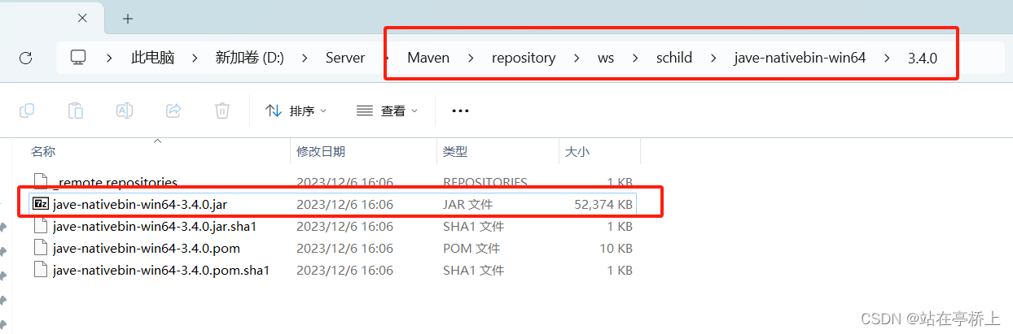Viewport: 1013px width, 334px height.
Task: Expand chevron after 新加卷 (D:) breadcrumb
Action: [305, 58]
